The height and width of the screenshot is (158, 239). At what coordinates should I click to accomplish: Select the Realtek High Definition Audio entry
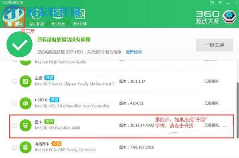[x=61, y=62]
